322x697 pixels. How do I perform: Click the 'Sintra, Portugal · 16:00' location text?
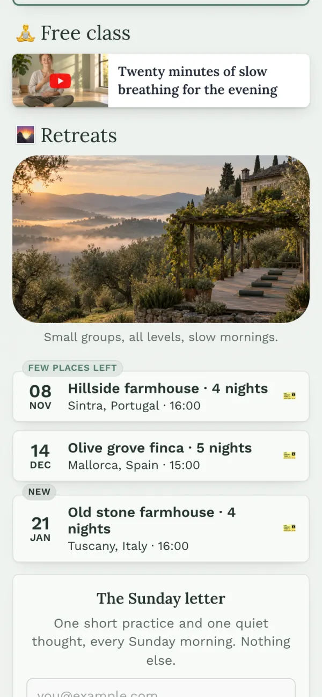tap(134, 406)
